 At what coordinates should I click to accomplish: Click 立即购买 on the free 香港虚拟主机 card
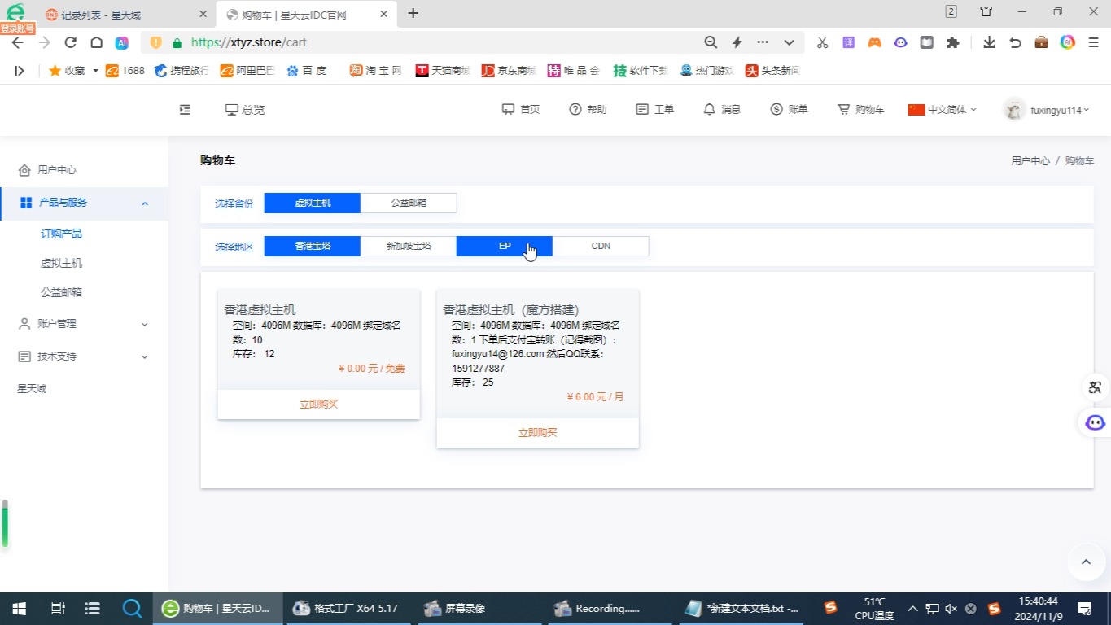click(317, 403)
